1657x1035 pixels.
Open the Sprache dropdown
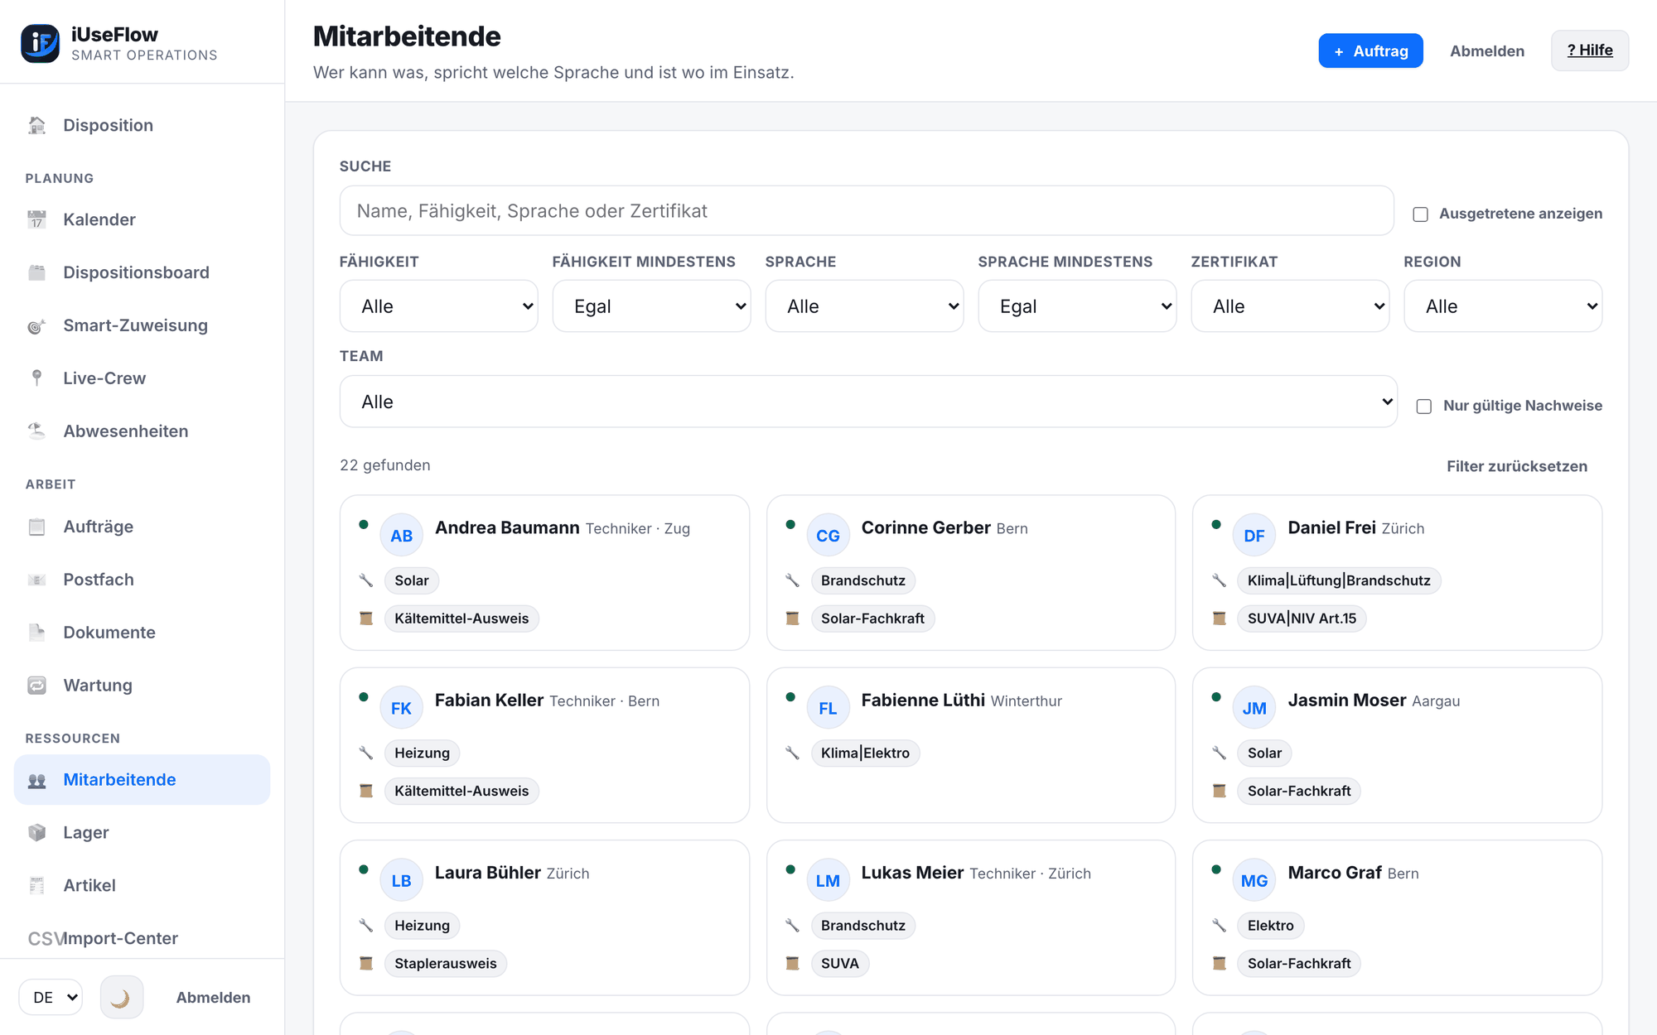tap(865, 306)
